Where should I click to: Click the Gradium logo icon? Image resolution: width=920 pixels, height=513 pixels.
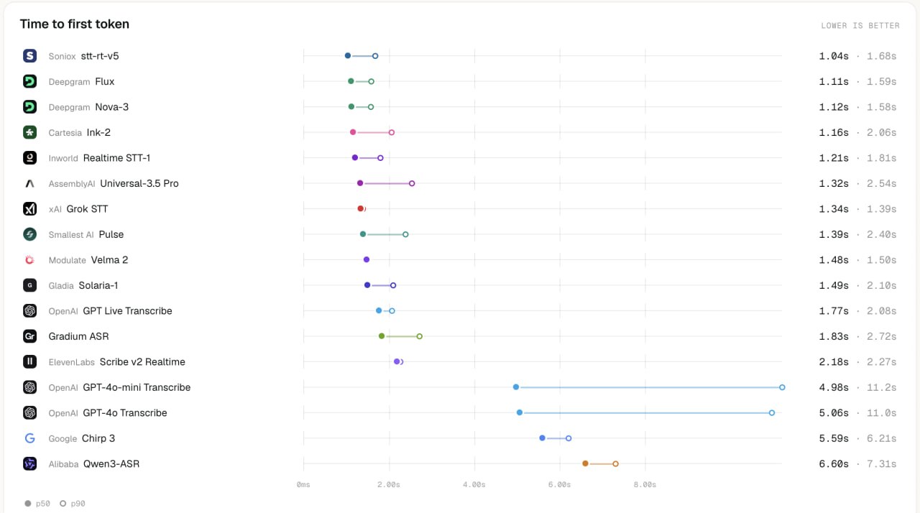click(29, 336)
